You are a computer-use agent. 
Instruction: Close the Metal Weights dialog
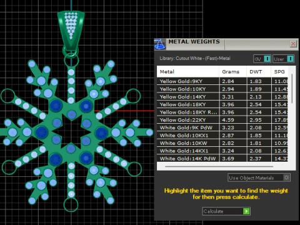click(x=293, y=44)
